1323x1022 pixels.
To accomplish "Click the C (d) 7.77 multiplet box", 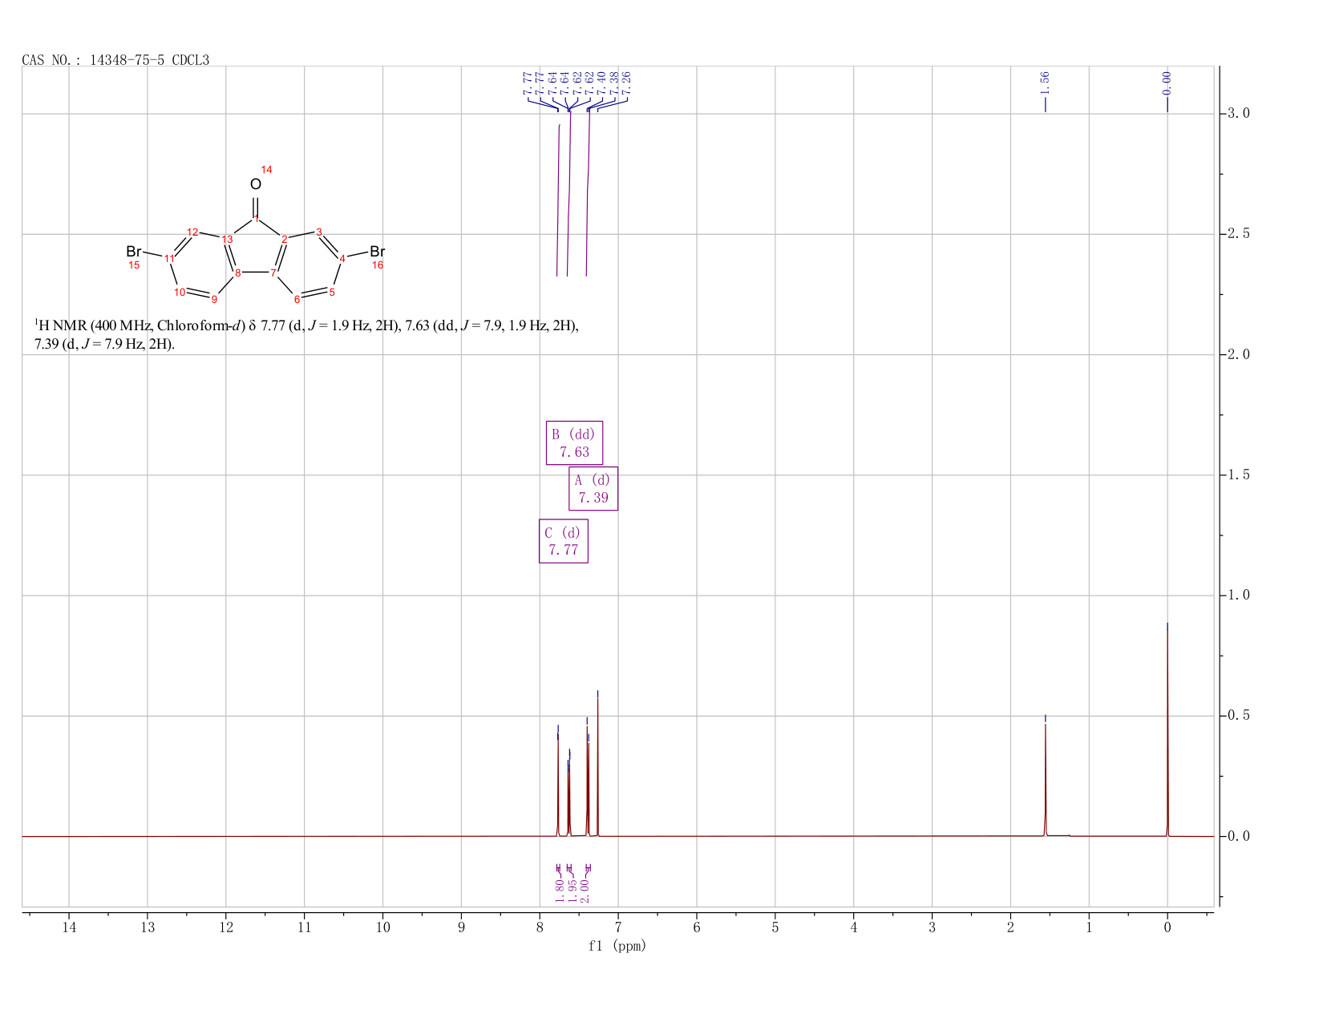I will (x=563, y=541).
